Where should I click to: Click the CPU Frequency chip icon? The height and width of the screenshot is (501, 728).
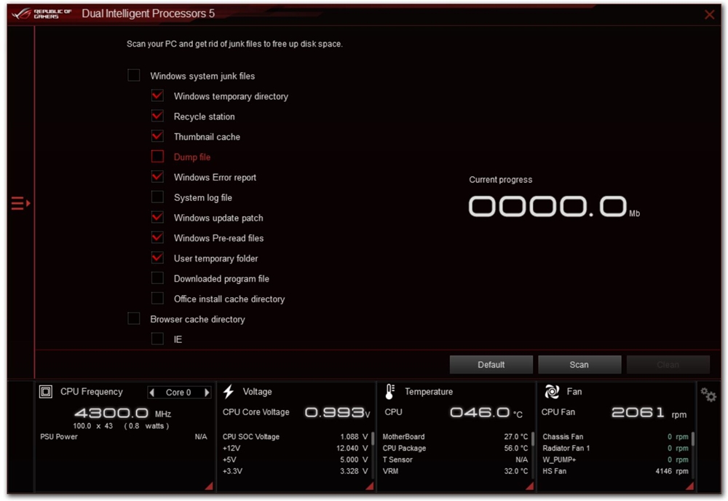tap(46, 392)
